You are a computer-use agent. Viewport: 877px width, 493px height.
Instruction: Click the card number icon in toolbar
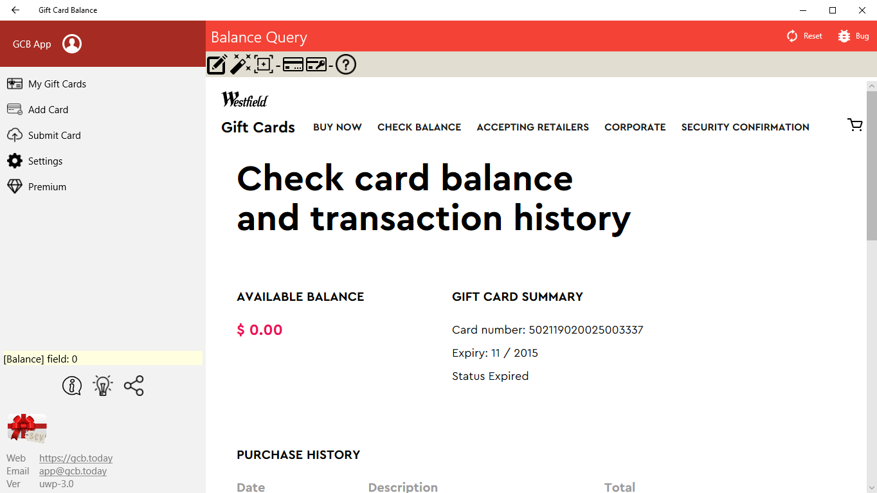click(293, 65)
